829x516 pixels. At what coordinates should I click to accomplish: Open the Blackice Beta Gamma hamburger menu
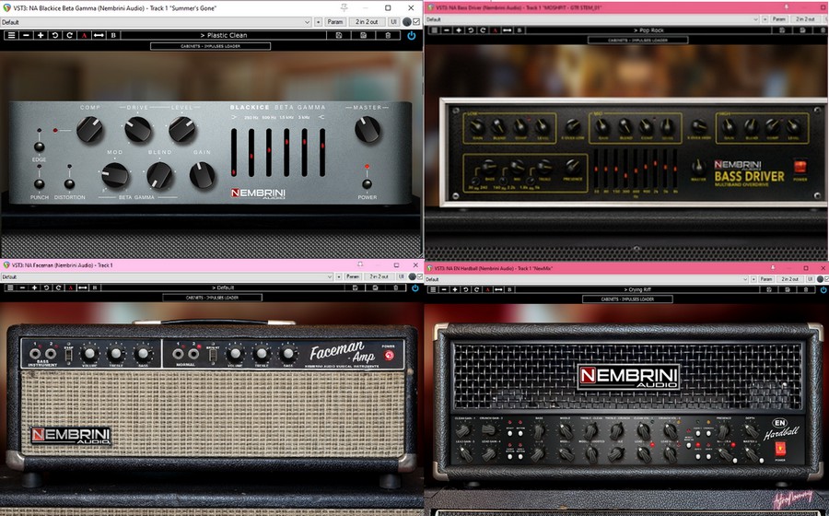(x=11, y=35)
